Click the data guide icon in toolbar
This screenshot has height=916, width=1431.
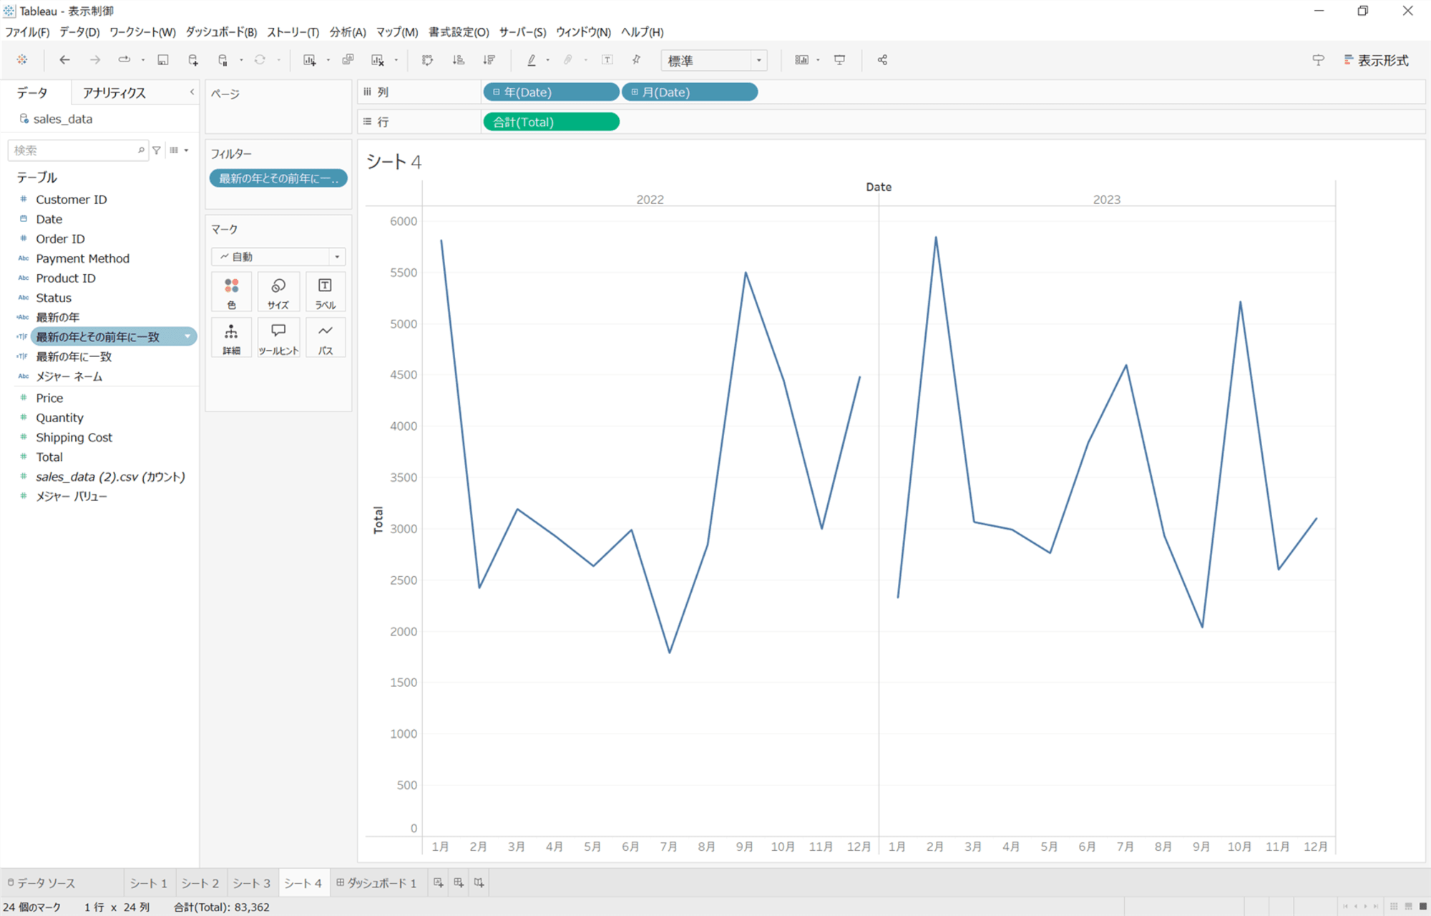pos(1318,60)
